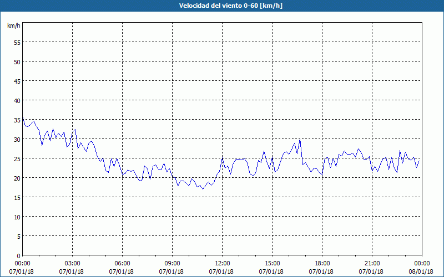Select the 03:00 07/01/18 time label
The image size is (444, 277).
click(72, 268)
